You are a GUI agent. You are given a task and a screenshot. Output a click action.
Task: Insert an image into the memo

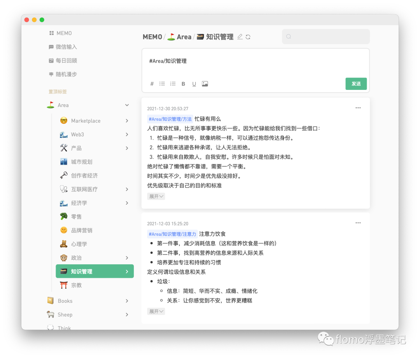click(205, 84)
